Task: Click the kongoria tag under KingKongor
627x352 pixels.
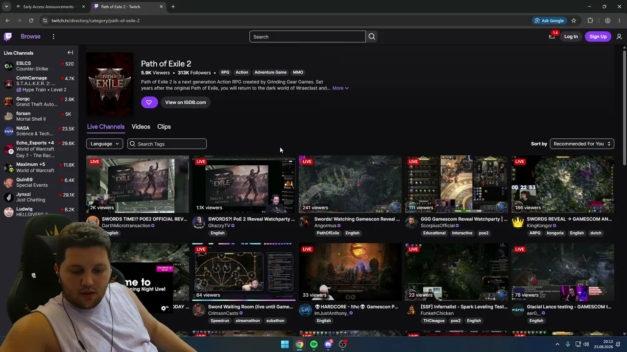Action: [x=555, y=233]
